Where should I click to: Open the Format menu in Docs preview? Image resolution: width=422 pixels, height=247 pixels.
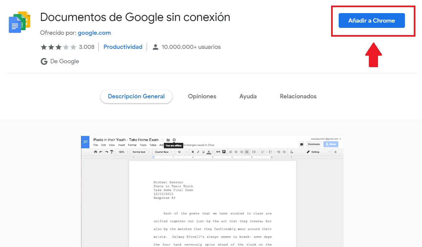click(x=132, y=145)
